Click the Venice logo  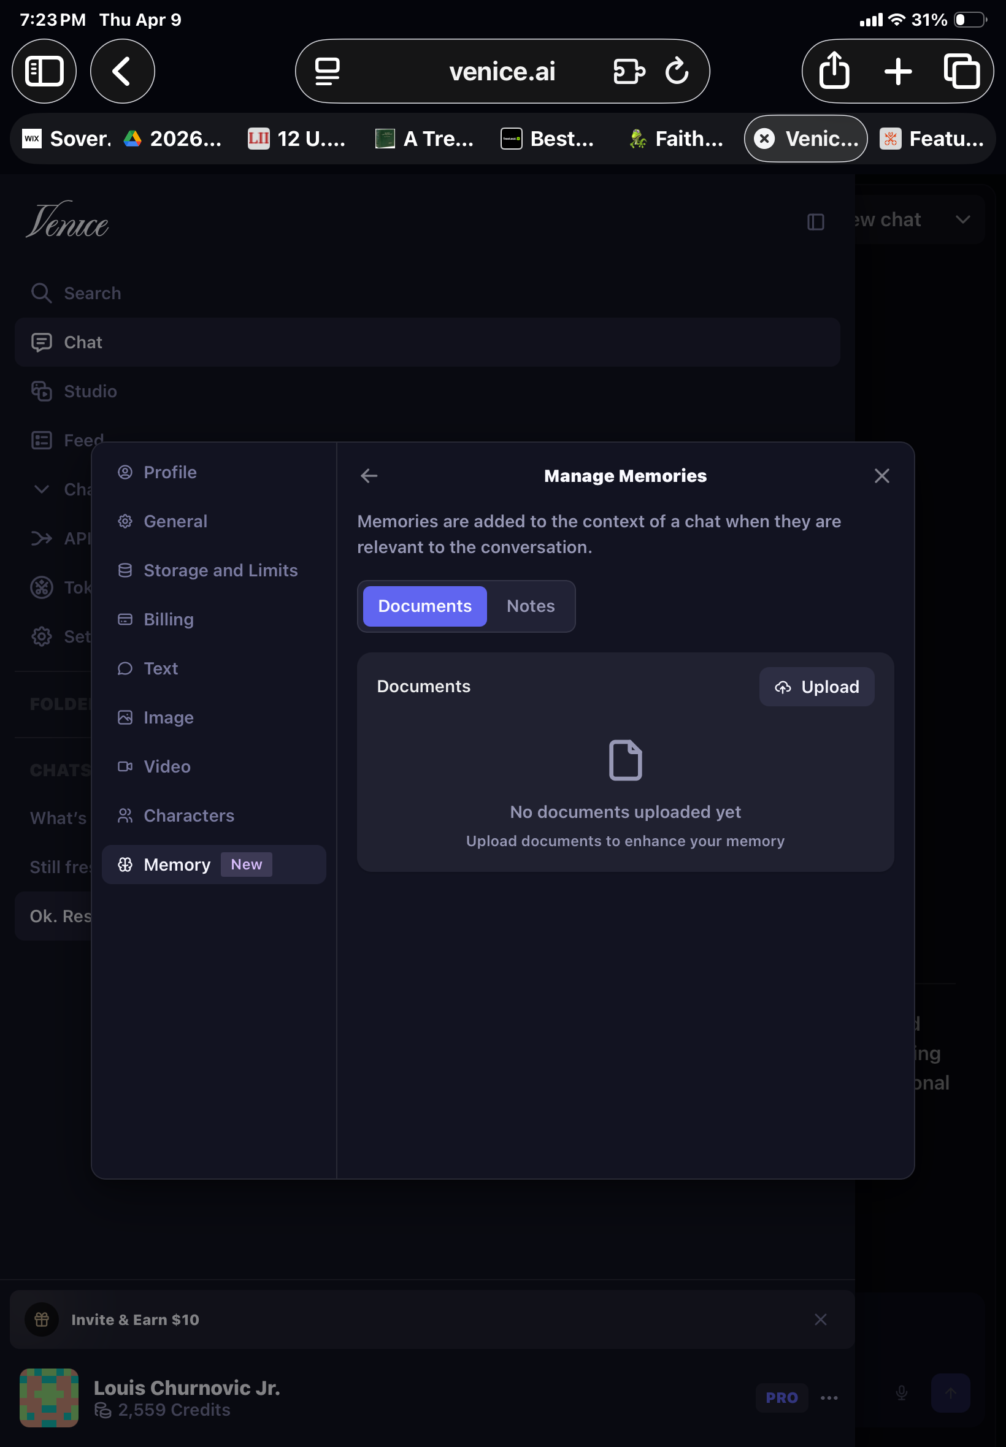67,221
